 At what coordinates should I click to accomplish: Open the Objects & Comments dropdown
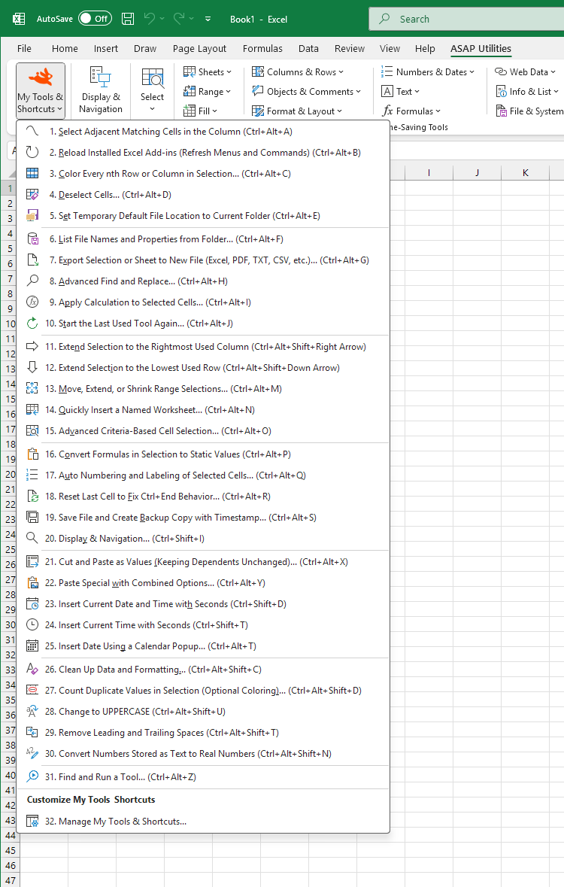(x=306, y=92)
